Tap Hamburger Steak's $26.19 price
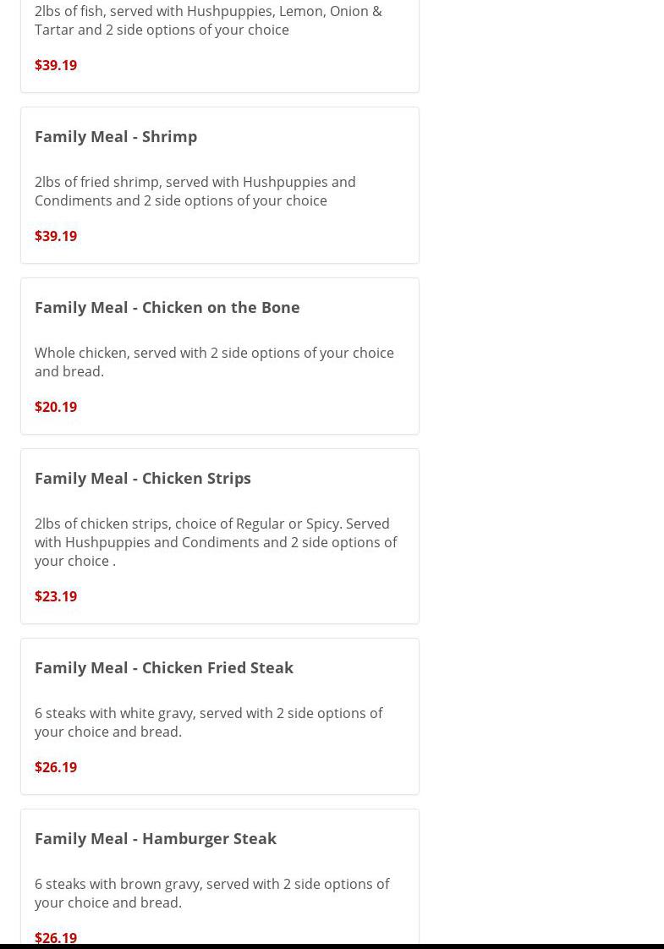This screenshot has height=949, width=664. coord(56,937)
